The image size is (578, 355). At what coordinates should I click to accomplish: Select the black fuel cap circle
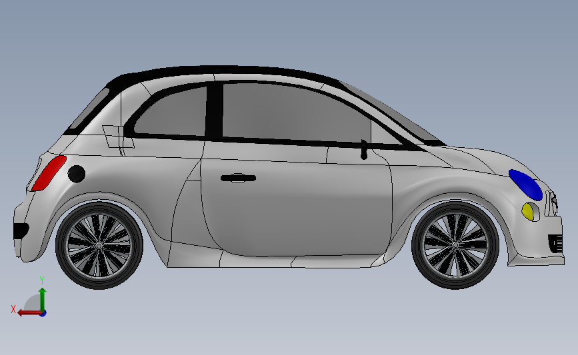tap(76, 174)
